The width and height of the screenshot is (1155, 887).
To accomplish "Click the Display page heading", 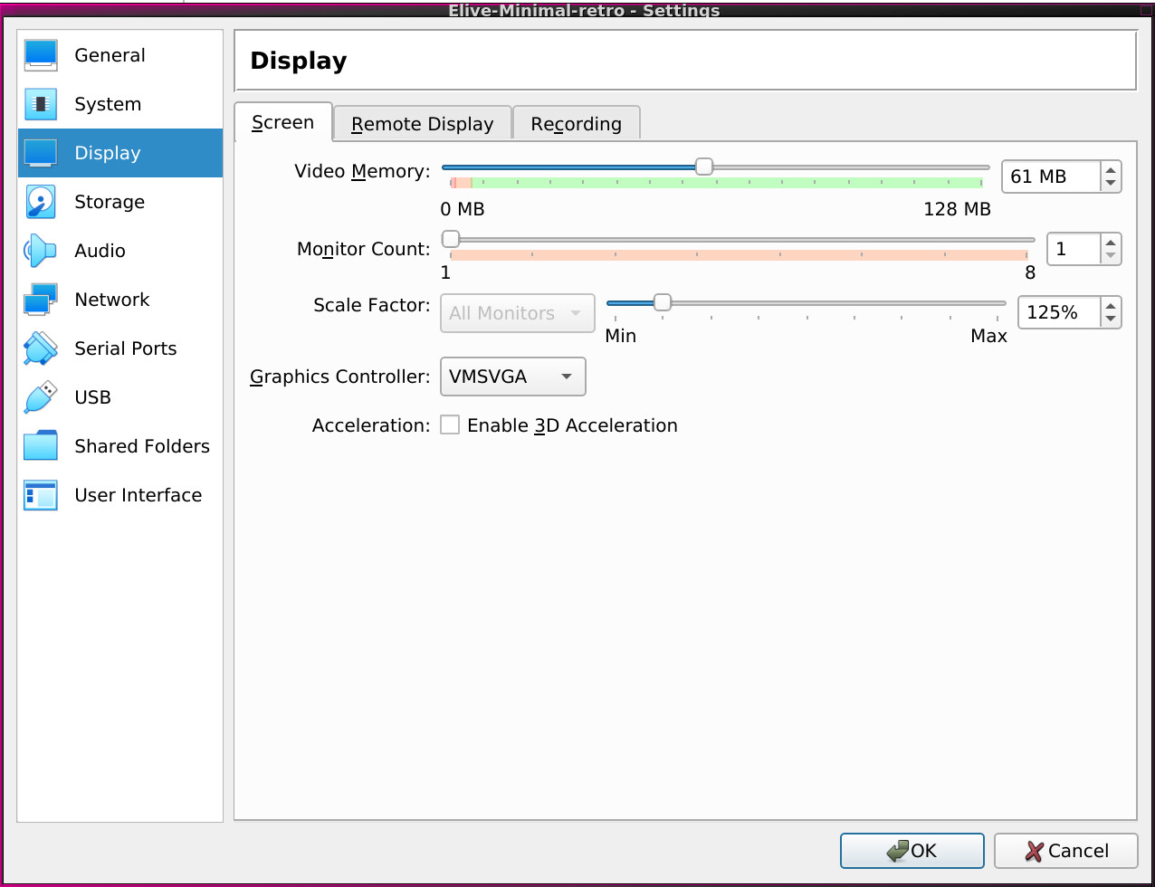I will tap(299, 62).
